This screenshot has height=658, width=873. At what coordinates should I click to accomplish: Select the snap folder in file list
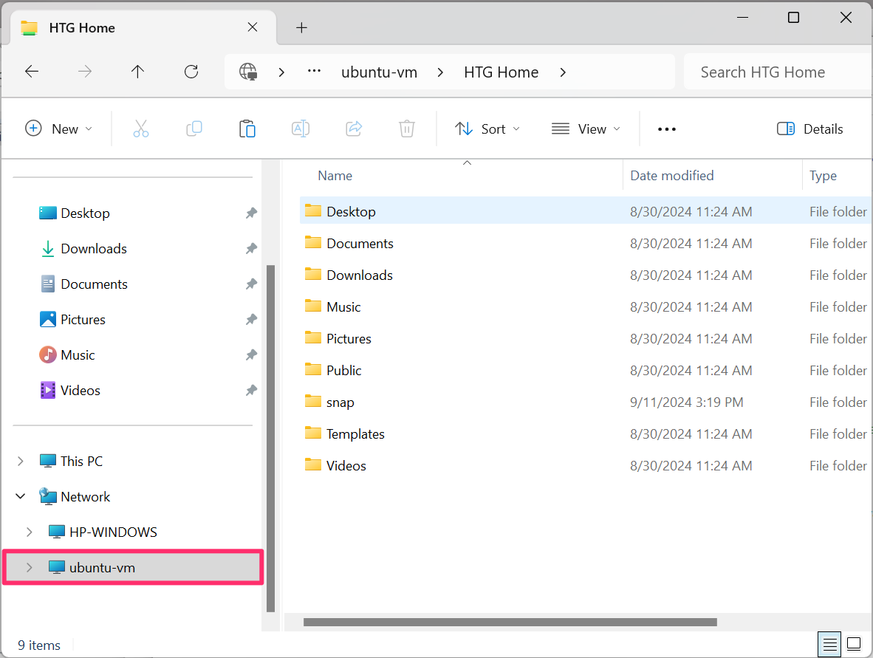[x=586, y=402]
